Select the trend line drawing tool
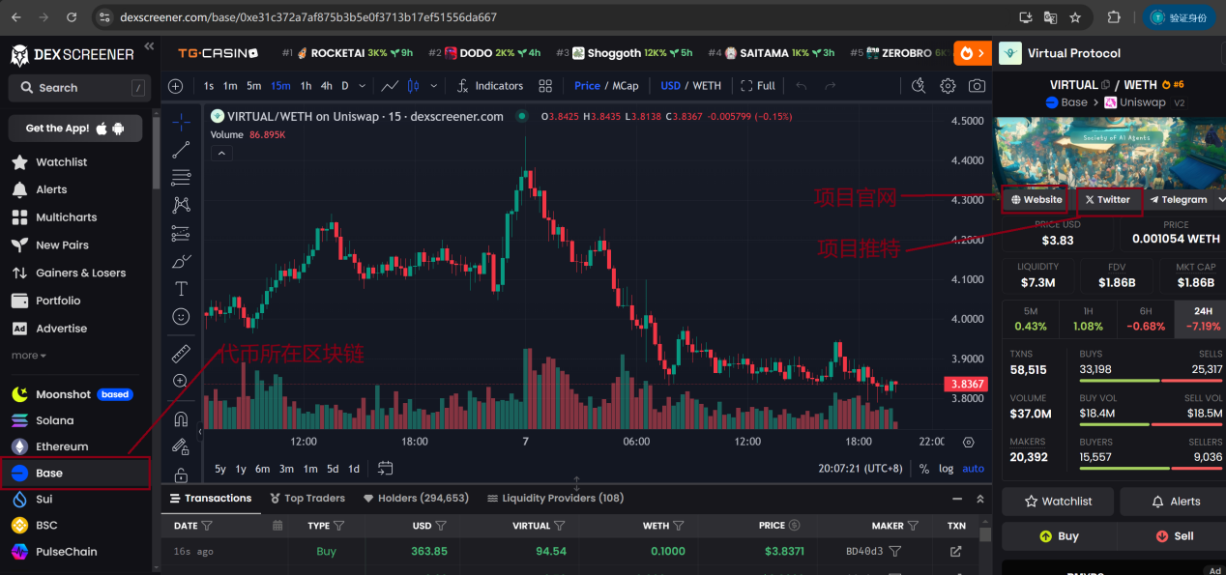 [x=181, y=150]
